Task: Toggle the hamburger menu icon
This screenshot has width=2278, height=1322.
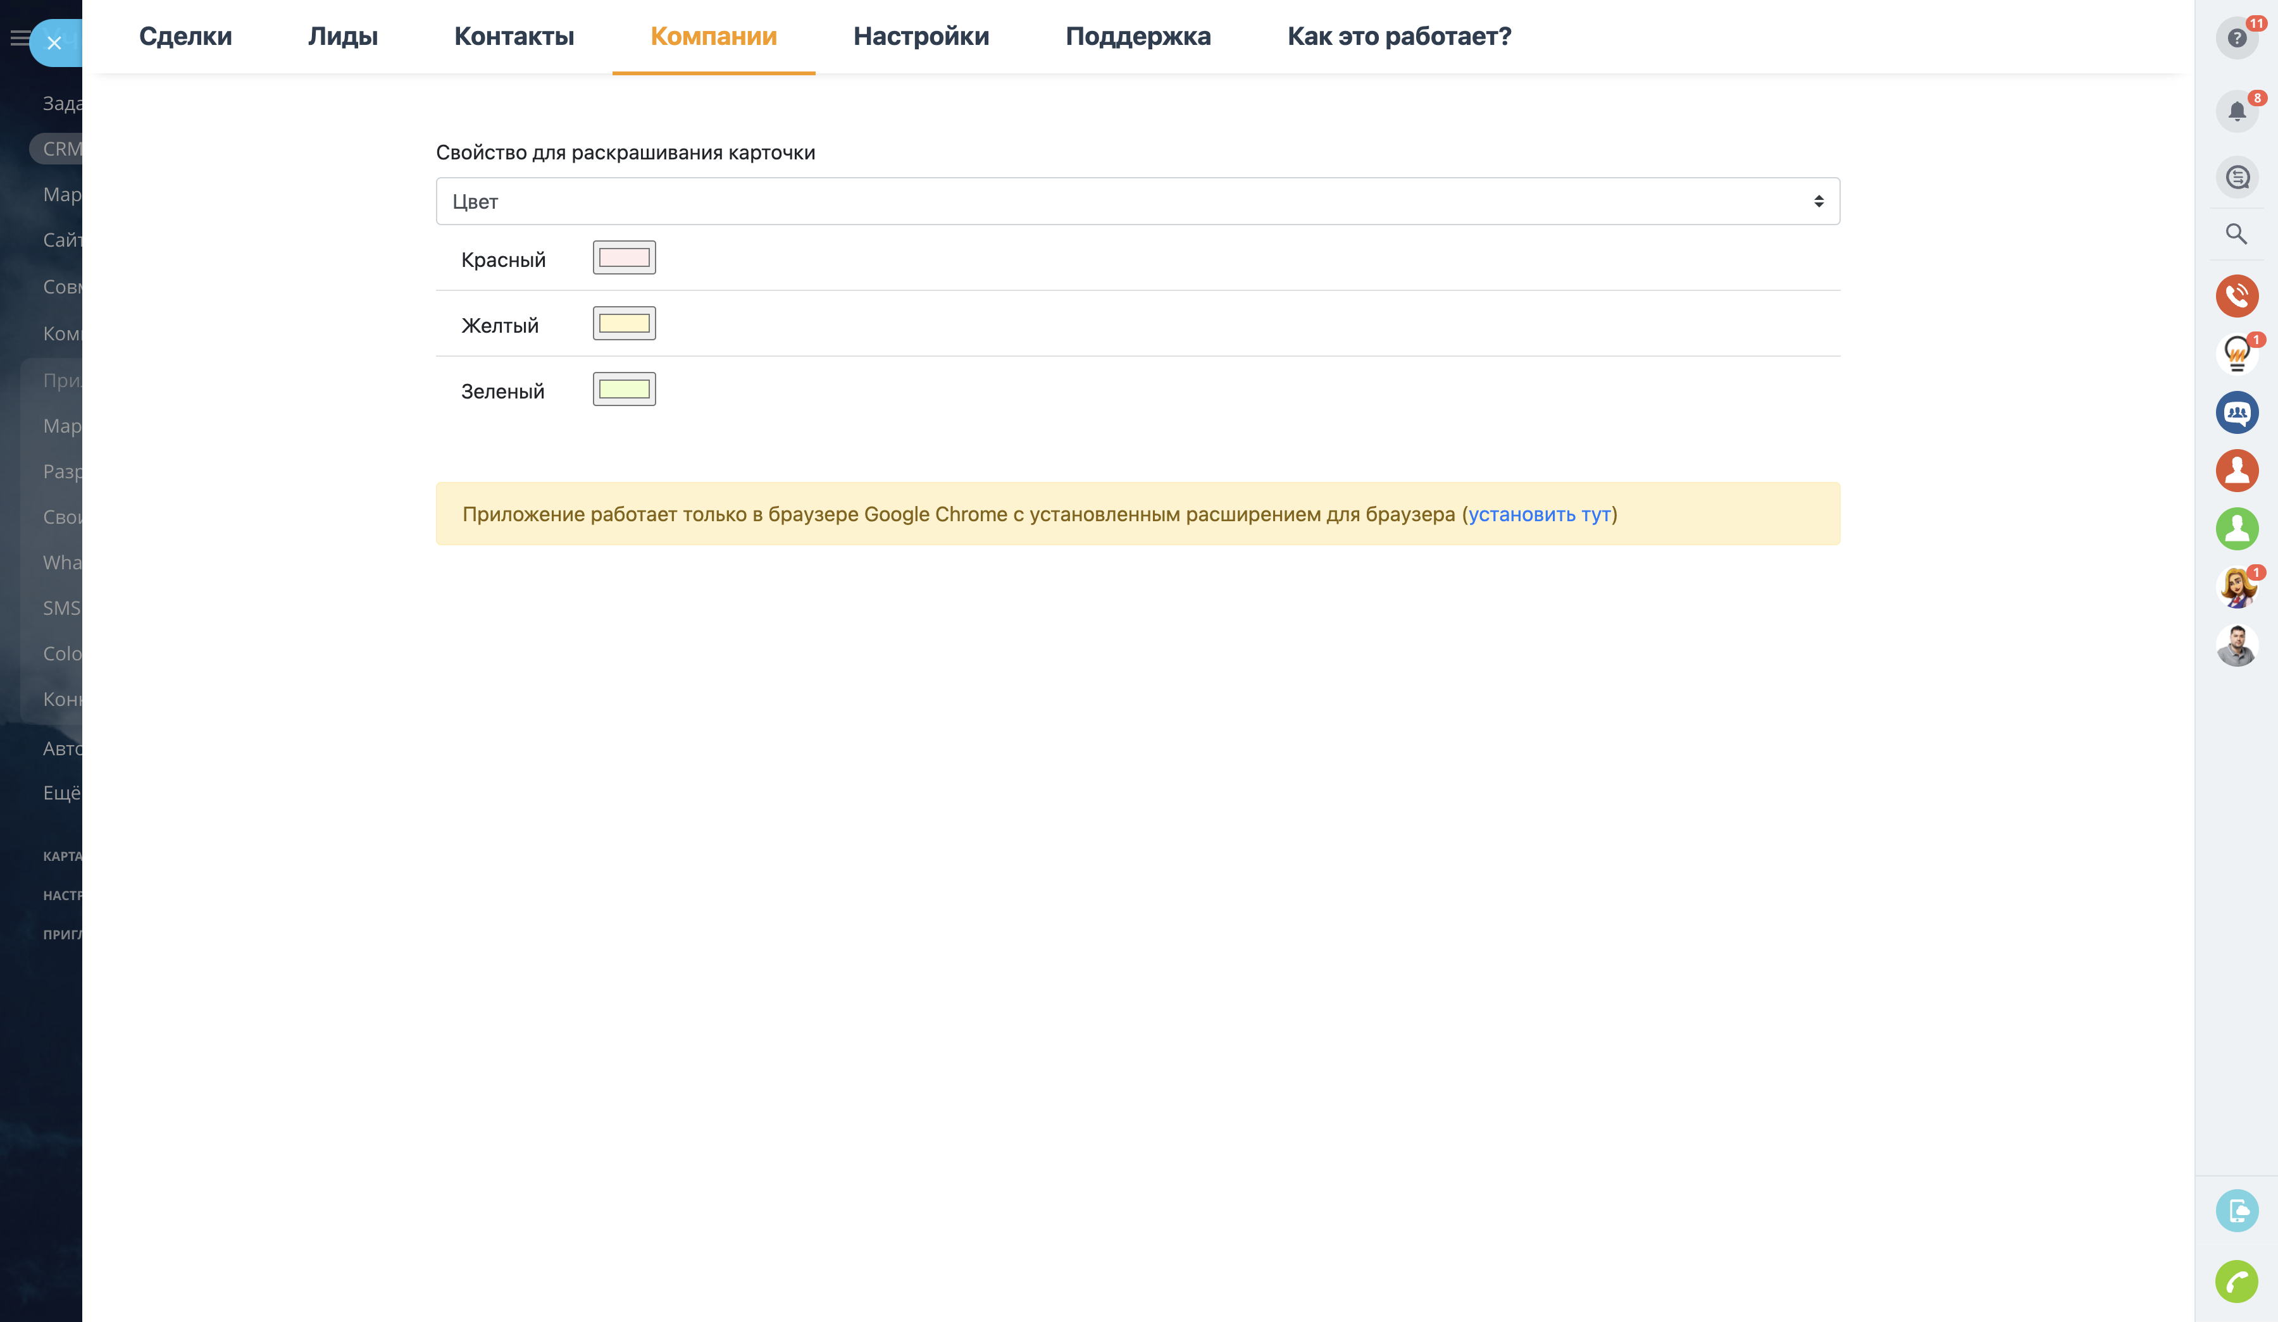Action: click(x=19, y=38)
